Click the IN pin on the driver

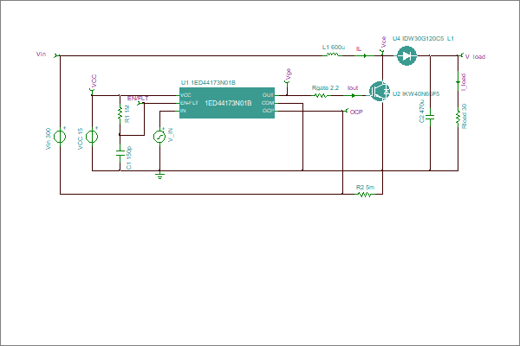183,111
